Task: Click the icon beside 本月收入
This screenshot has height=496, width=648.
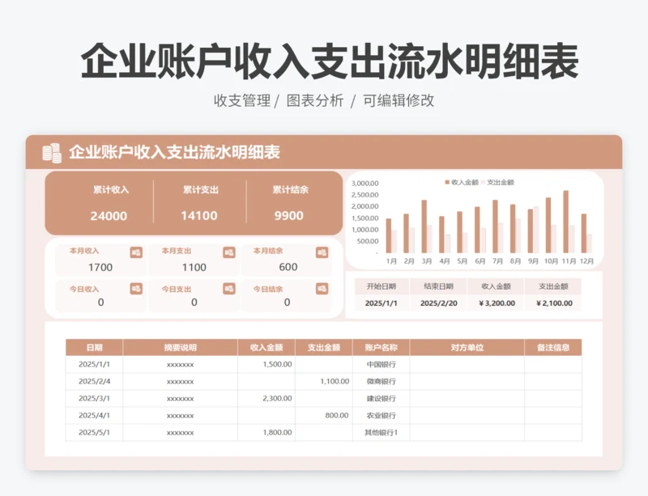Action: (x=136, y=252)
